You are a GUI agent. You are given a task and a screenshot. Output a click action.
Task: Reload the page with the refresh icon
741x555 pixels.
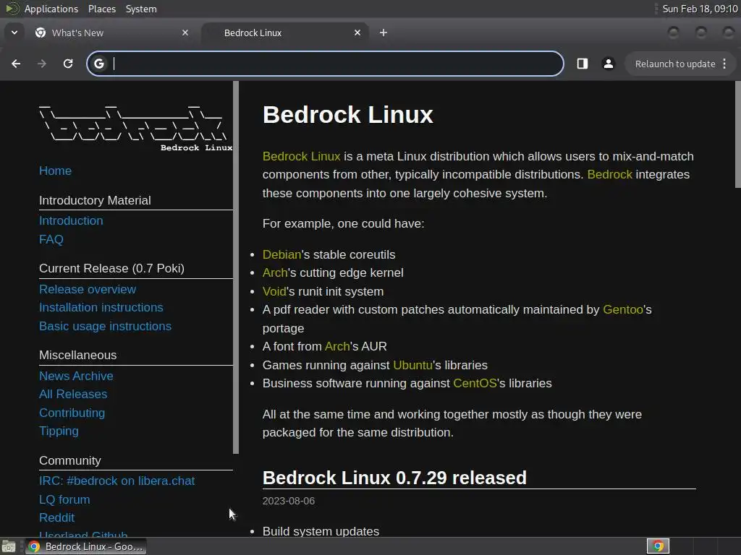(68, 64)
